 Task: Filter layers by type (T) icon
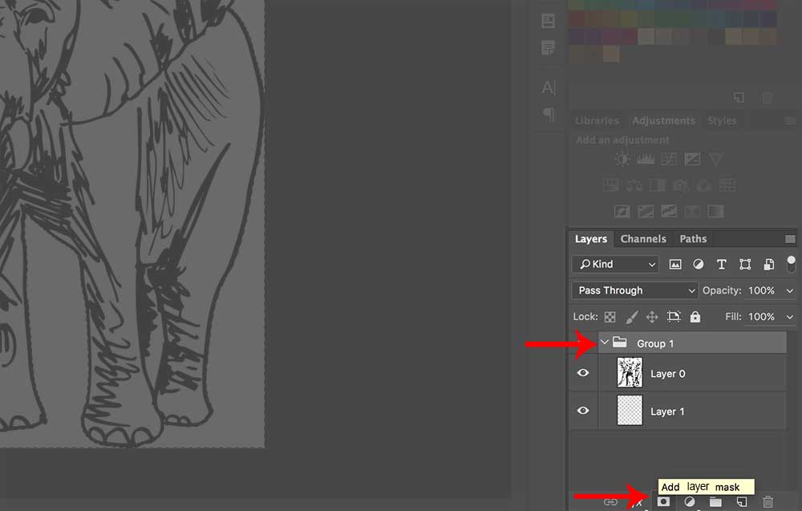721,264
